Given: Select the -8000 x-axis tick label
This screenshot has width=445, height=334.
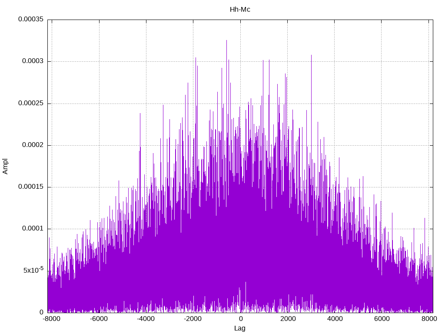Looking at the screenshot, I should click(52, 319).
